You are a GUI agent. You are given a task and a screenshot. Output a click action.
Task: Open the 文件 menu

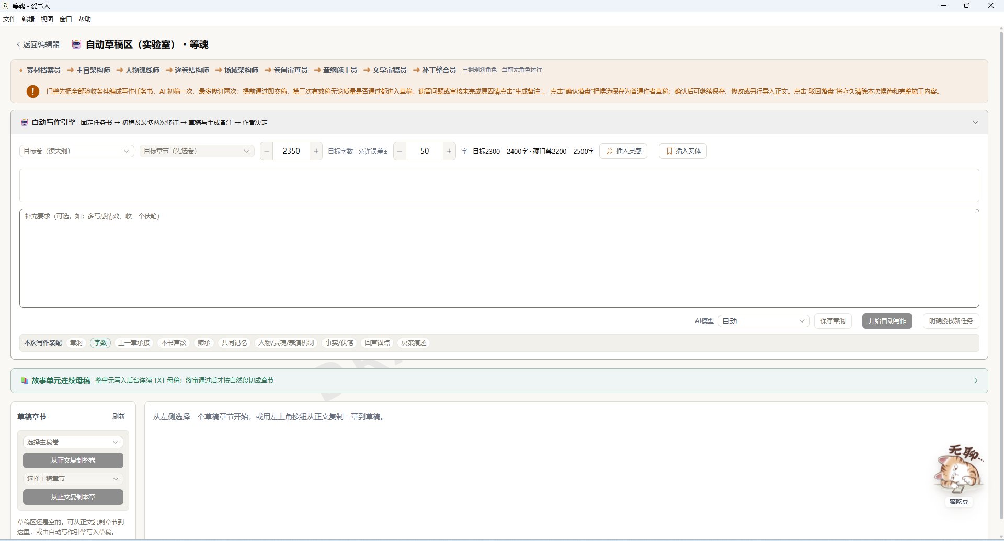tap(9, 19)
